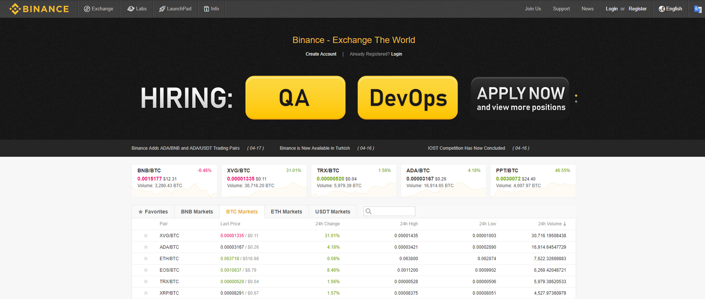Viewport: 705px width, 299px height.
Task: Open the PPT/BTC ticker card
Action: click(533, 181)
